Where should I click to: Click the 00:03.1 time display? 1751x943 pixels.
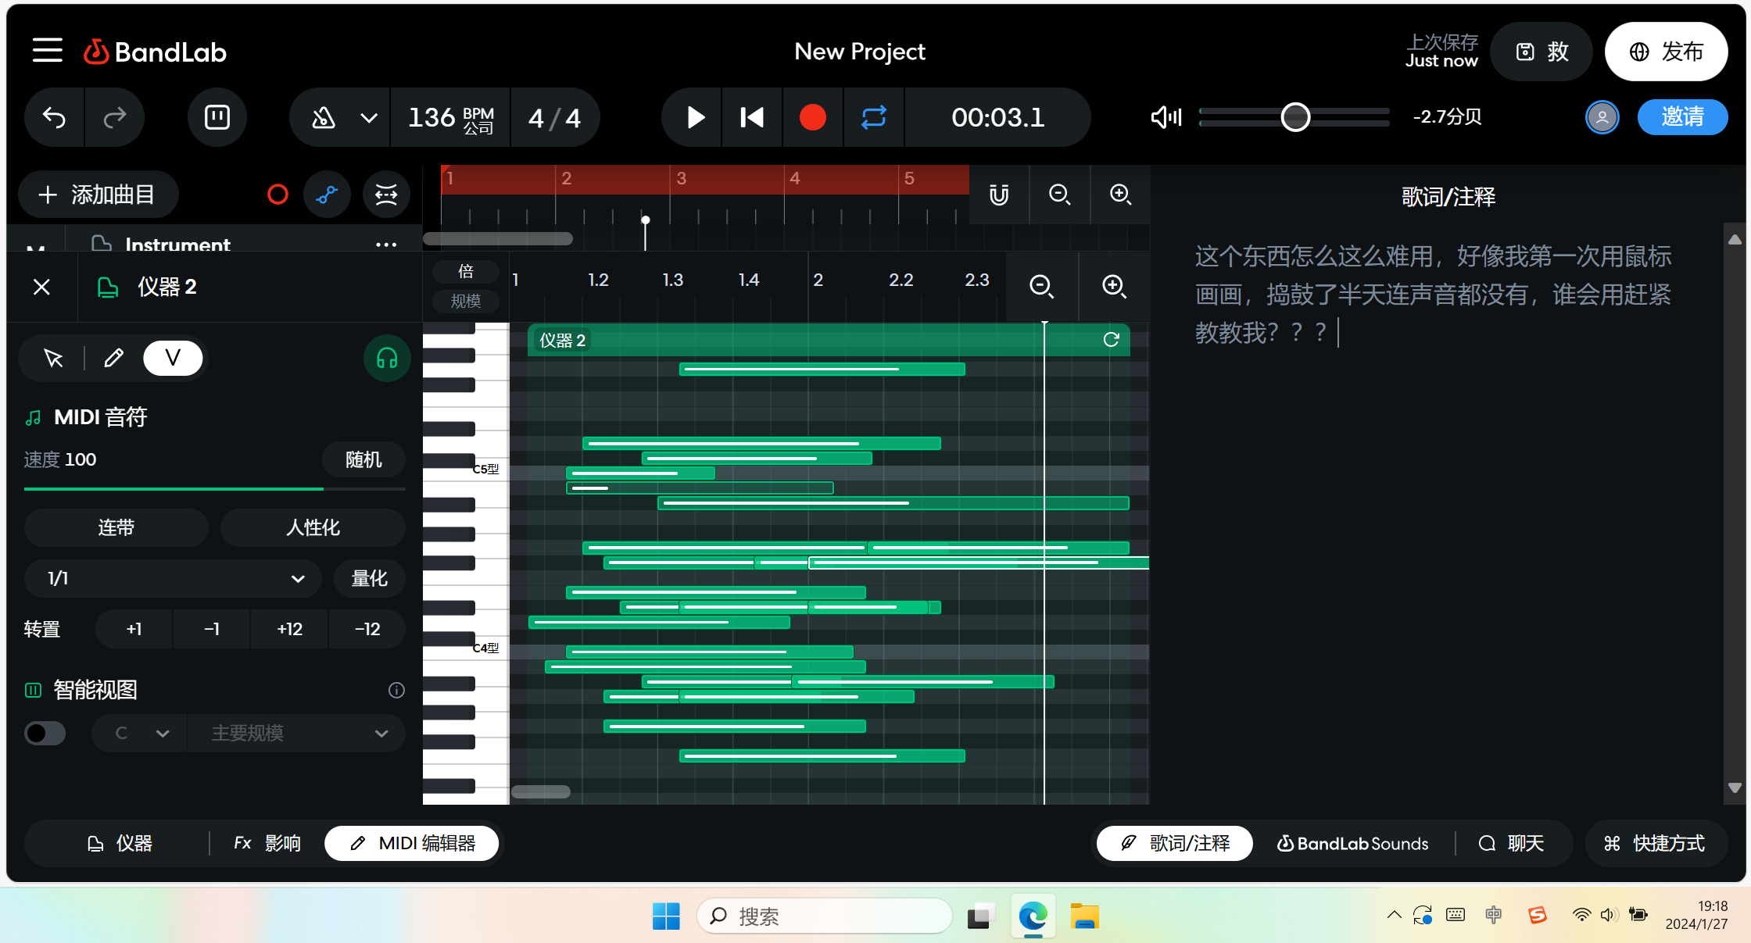pyautogui.click(x=997, y=117)
